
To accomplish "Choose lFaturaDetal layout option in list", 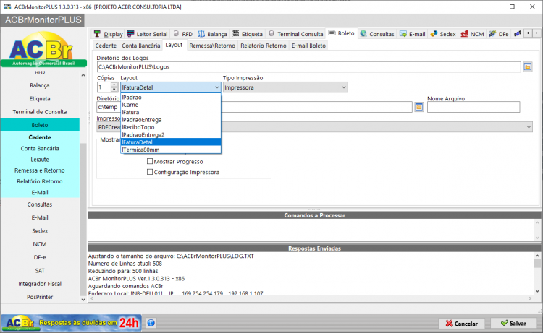I will point(171,142).
